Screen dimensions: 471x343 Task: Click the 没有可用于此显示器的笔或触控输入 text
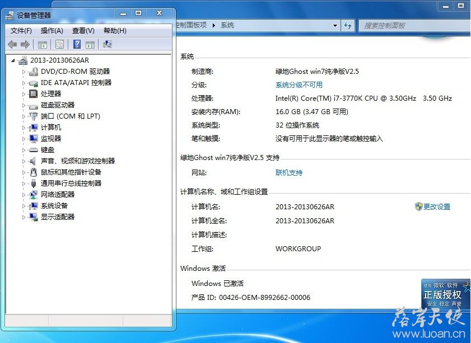tap(329, 139)
